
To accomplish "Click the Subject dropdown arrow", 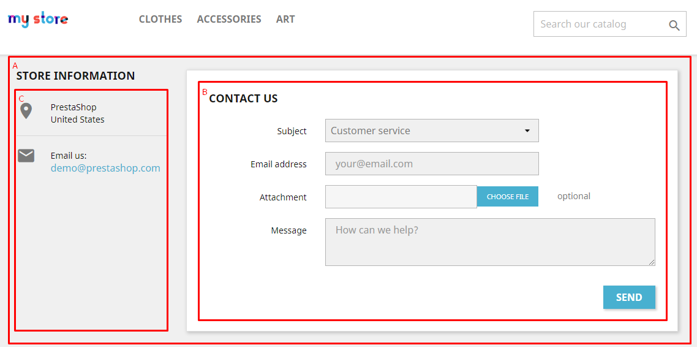I will tap(527, 131).
